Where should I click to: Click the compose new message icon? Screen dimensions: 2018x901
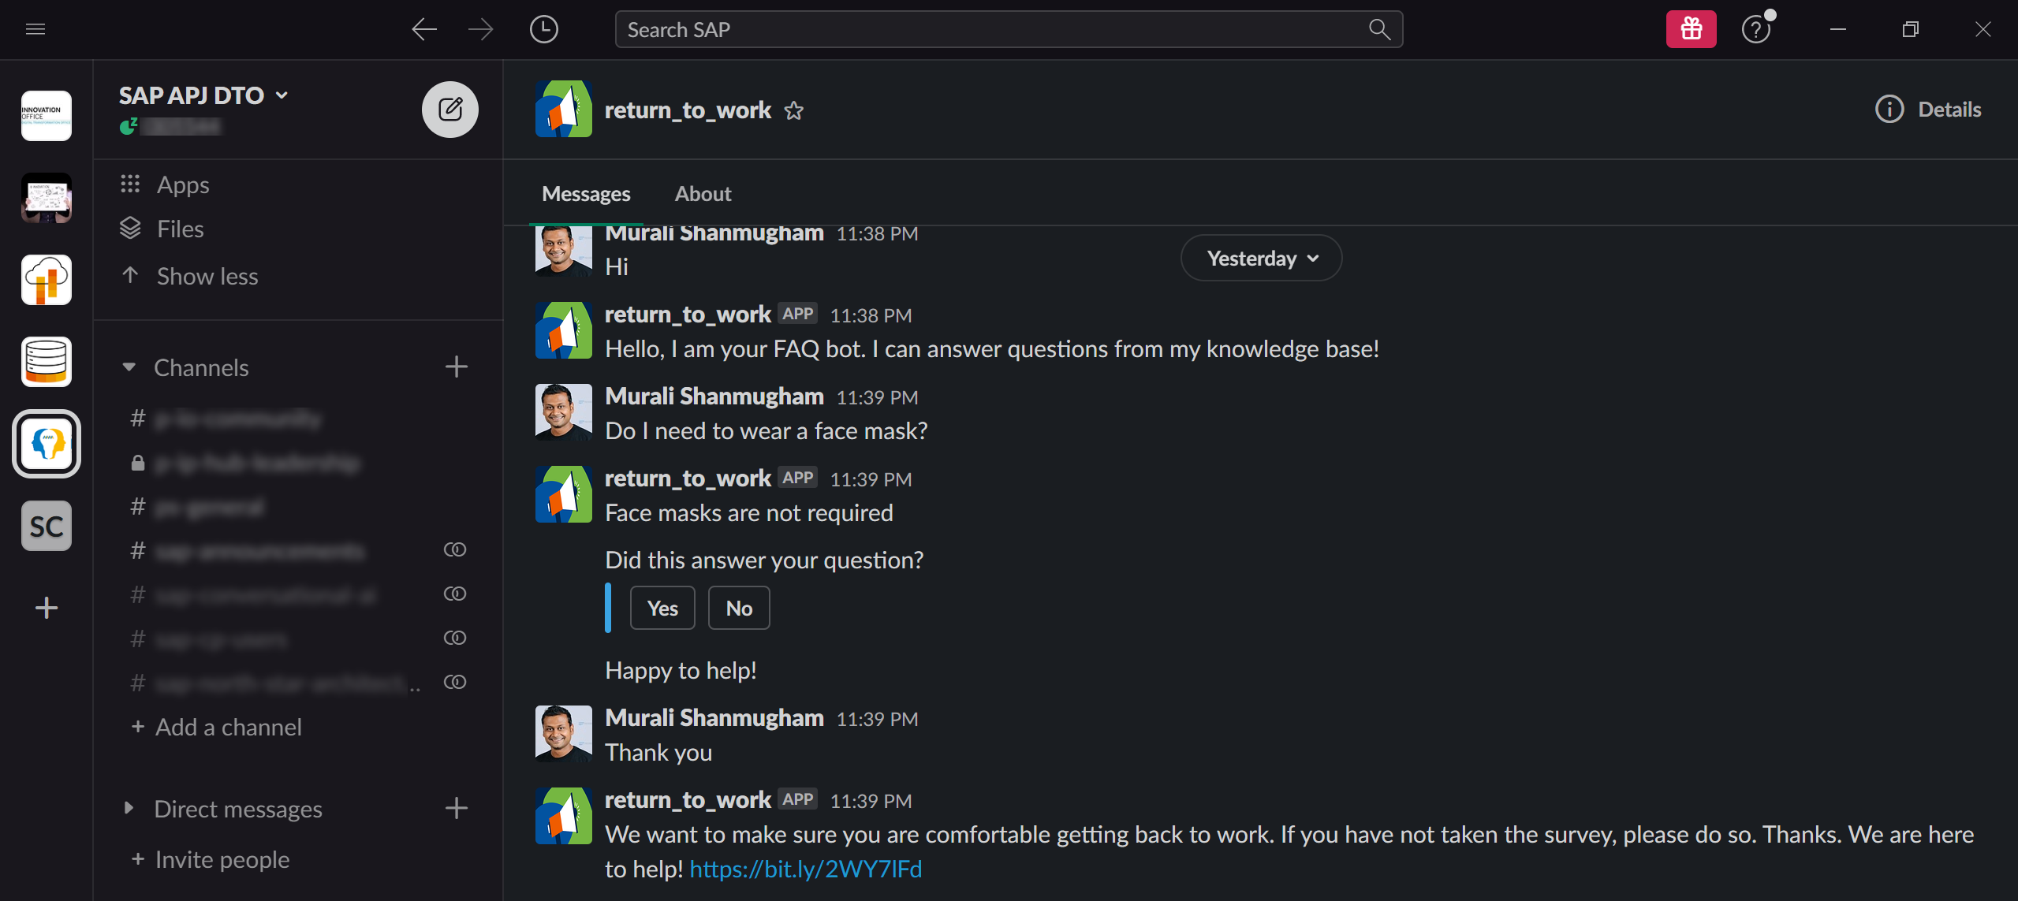coord(449,110)
